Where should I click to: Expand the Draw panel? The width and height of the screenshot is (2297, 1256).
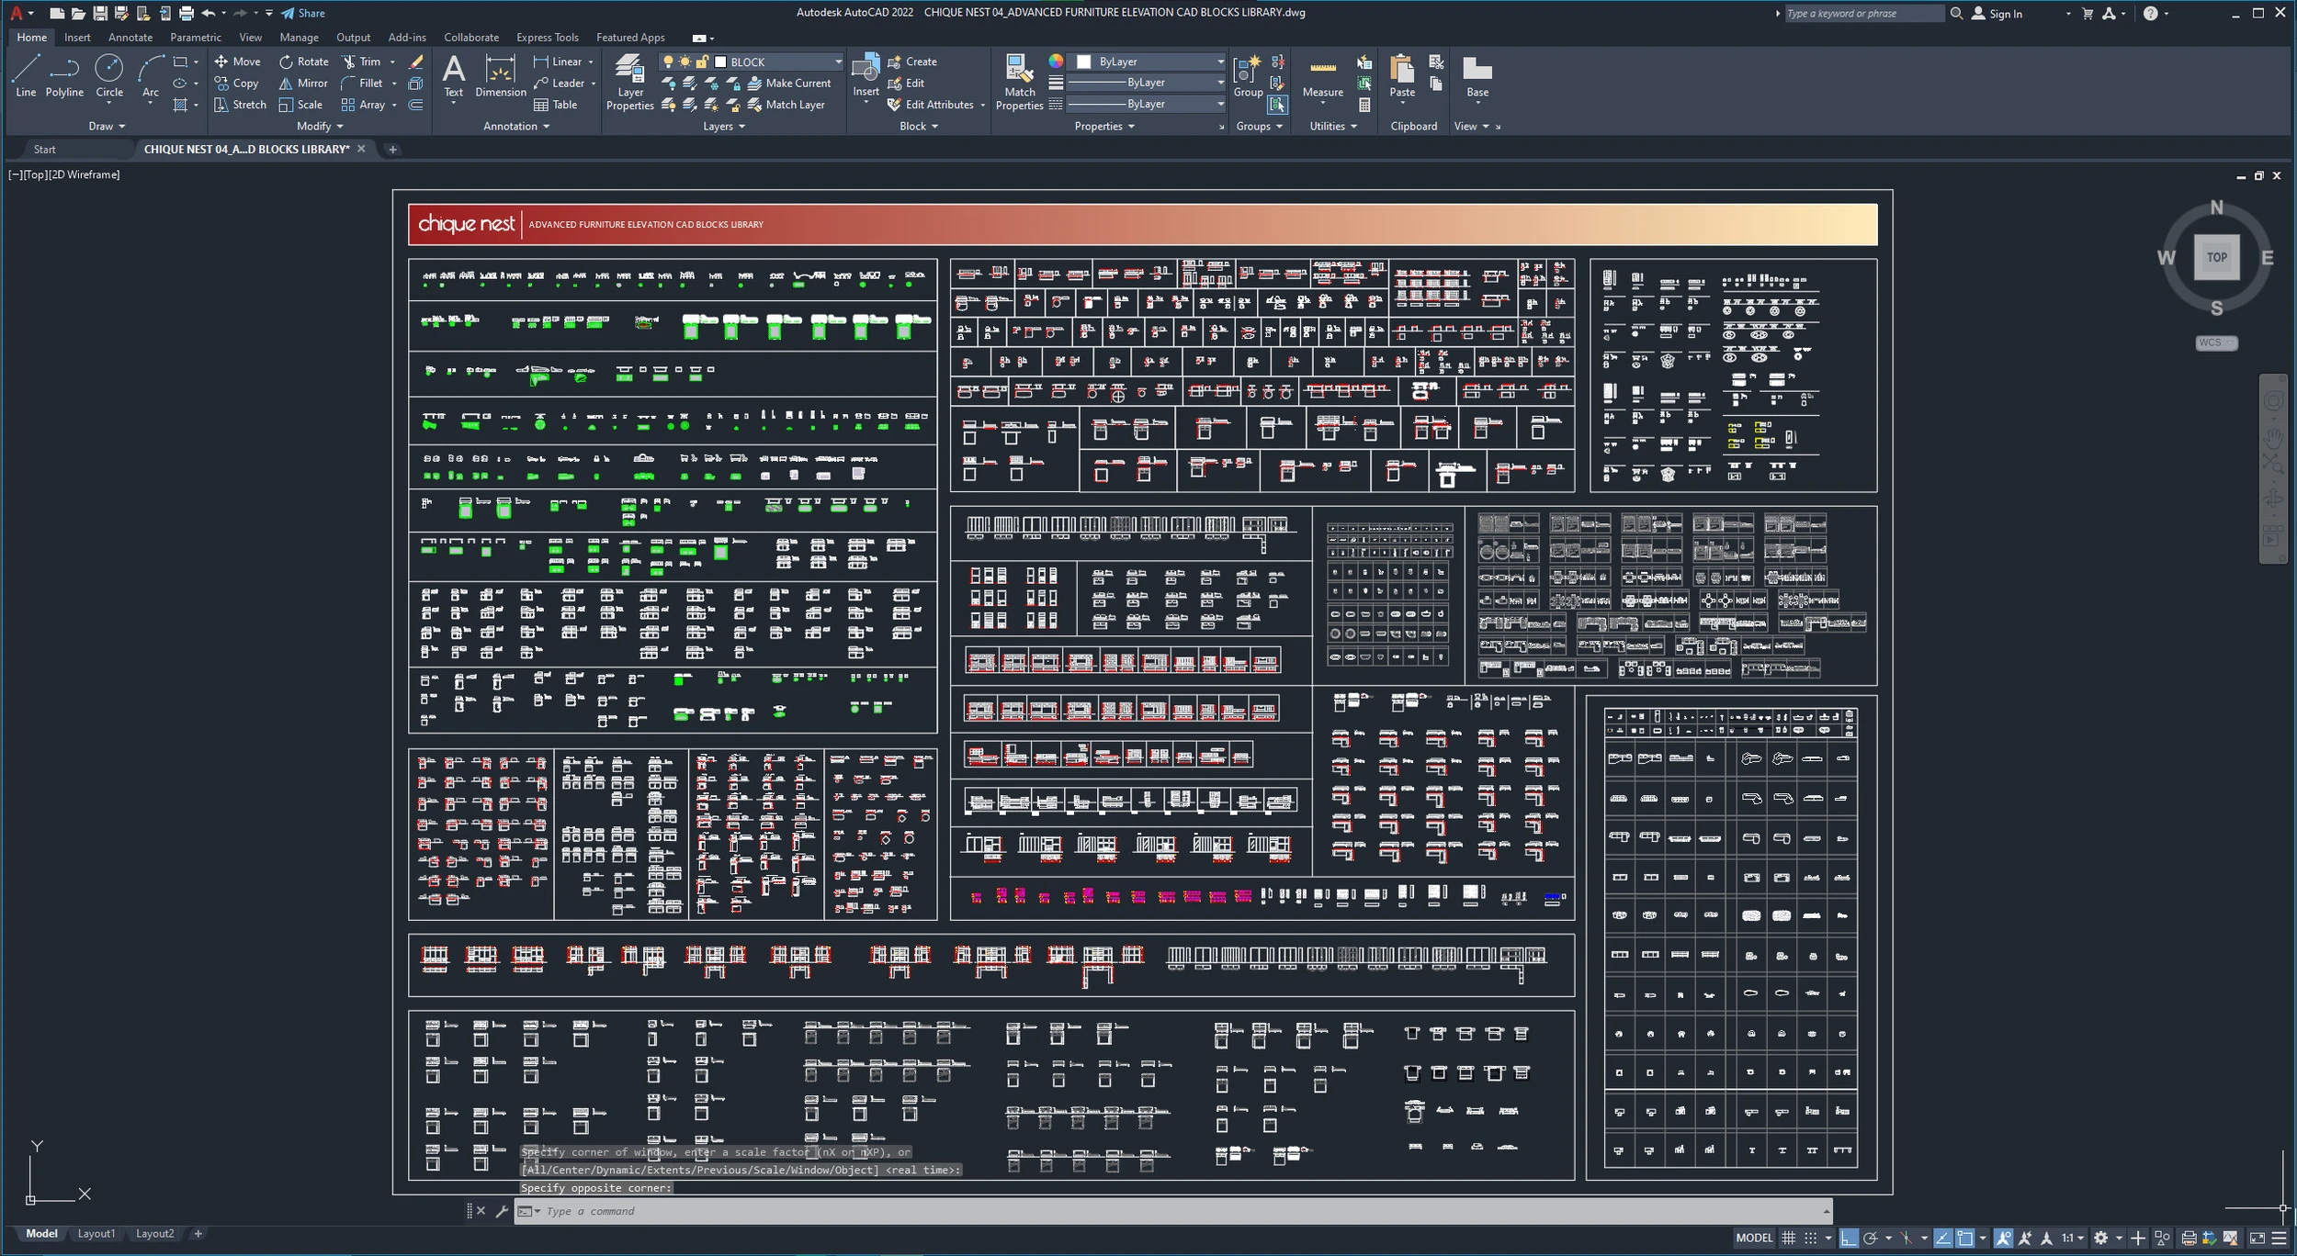click(x=106, y=126)
